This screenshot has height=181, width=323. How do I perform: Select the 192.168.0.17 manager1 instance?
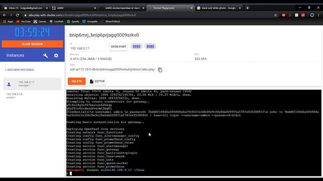(x=32, y=84)
